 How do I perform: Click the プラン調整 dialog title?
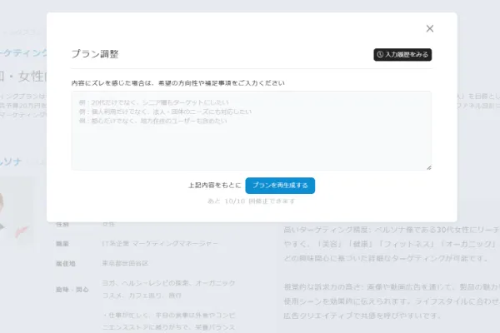(95, 54)
